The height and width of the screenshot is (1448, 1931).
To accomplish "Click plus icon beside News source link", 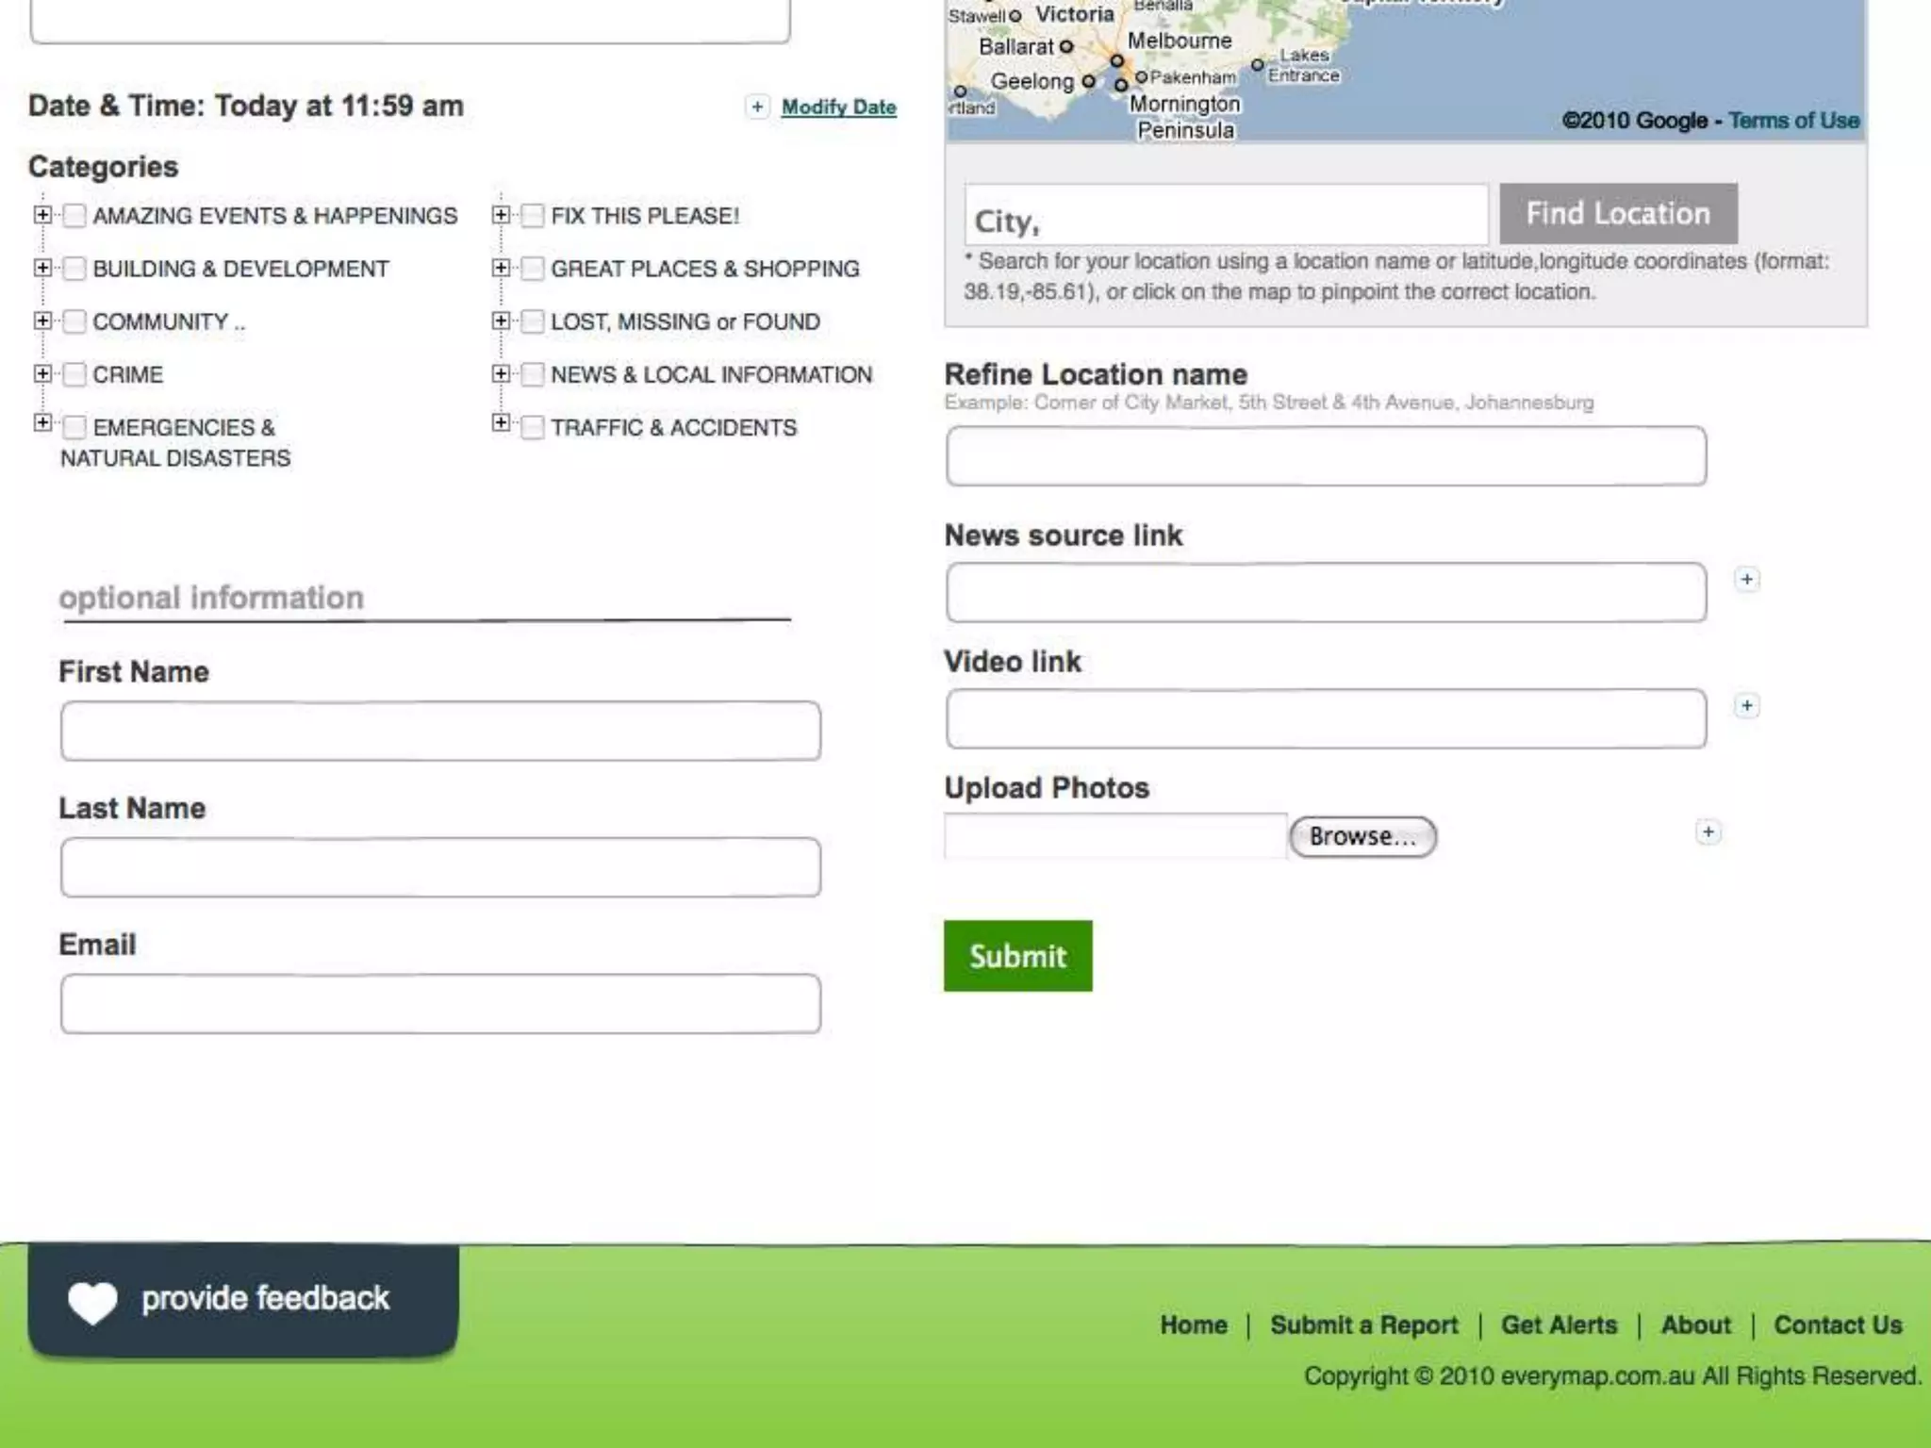I will click(x=1746, y=579).
